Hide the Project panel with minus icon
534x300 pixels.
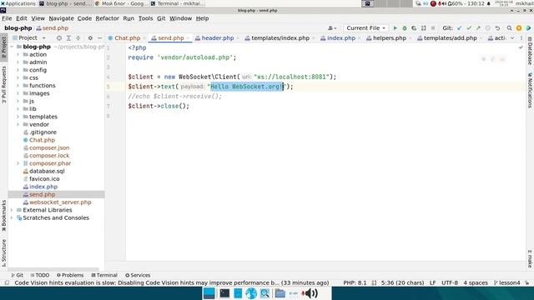(99, 38)
